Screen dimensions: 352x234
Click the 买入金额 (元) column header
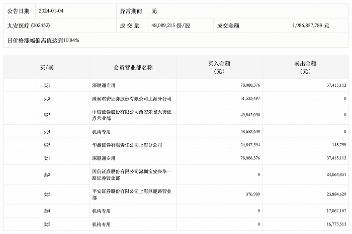pyautogui.click(x=219, y=67)
